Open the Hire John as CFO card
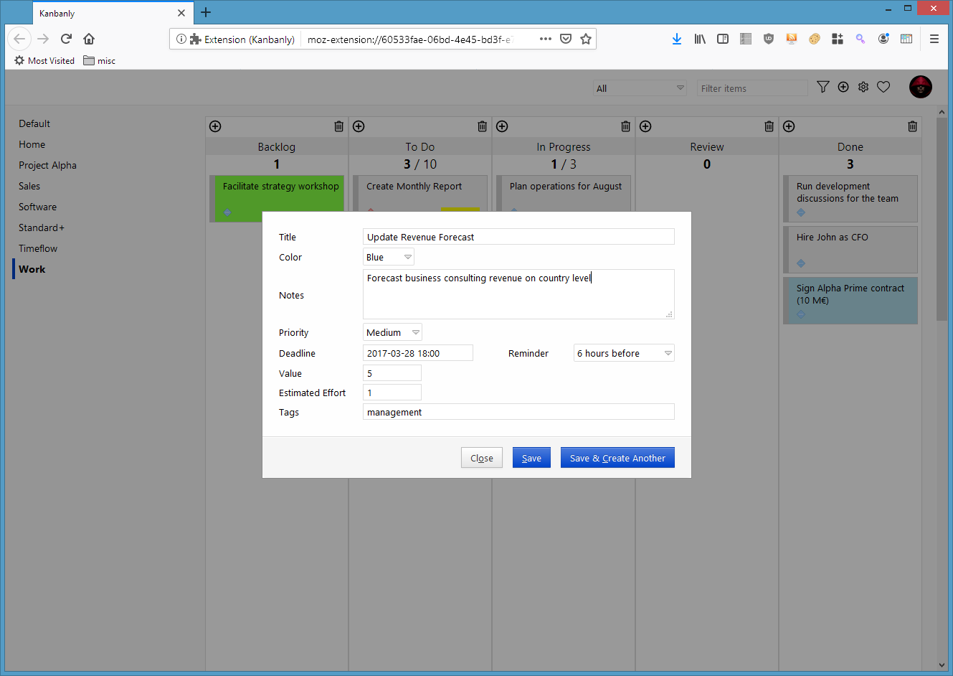This screenshot has height=676, width=953. (x=850, y=250)
